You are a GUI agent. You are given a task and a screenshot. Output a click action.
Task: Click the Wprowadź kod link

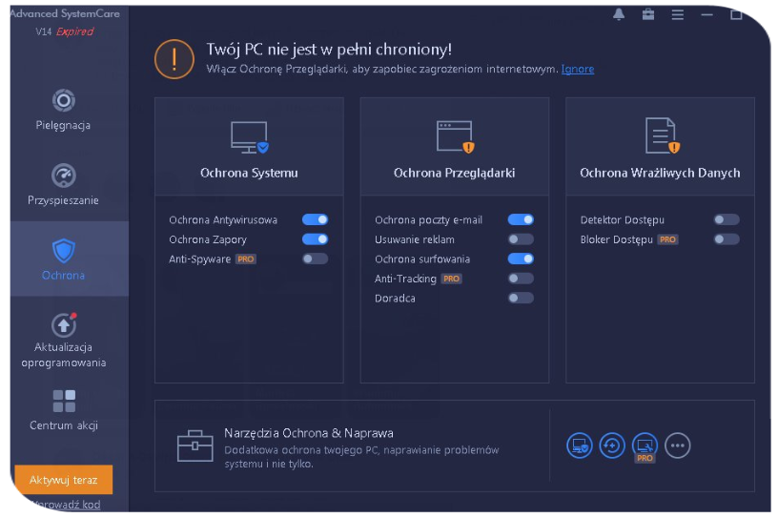point(66,505)
